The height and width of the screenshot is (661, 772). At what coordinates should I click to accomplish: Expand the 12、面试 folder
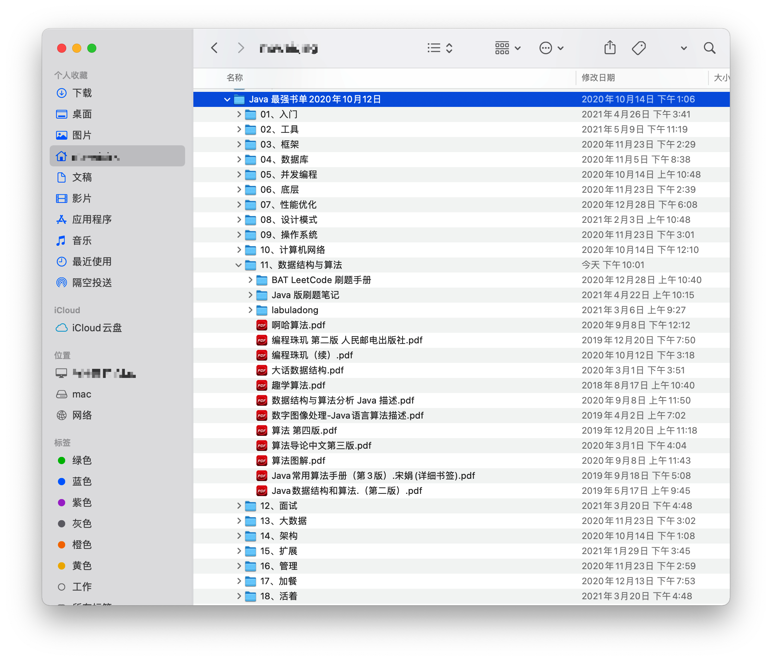coord(239,506)
